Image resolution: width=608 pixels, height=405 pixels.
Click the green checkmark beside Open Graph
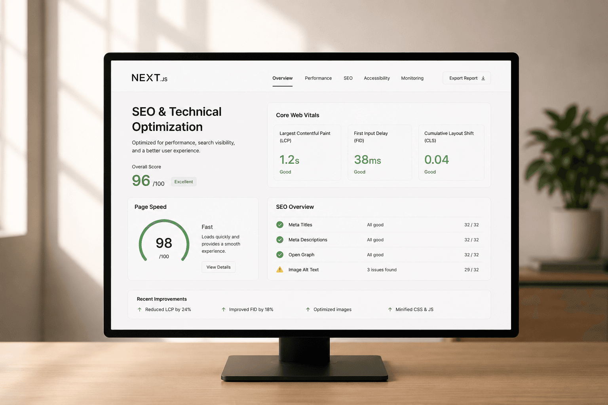[x=280, y=255]
